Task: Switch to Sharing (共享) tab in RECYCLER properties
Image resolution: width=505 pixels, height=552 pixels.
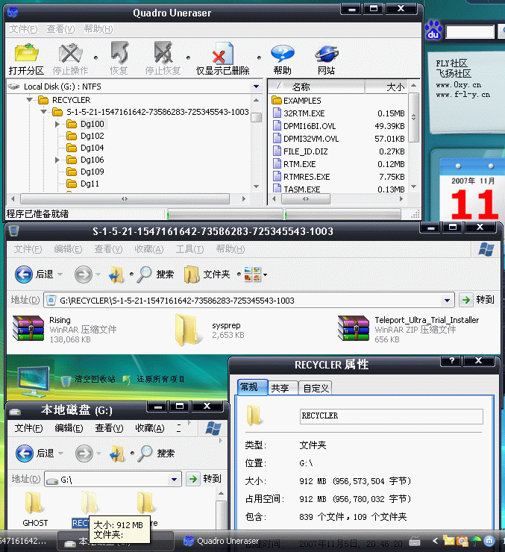Action: tap(283, 388)
